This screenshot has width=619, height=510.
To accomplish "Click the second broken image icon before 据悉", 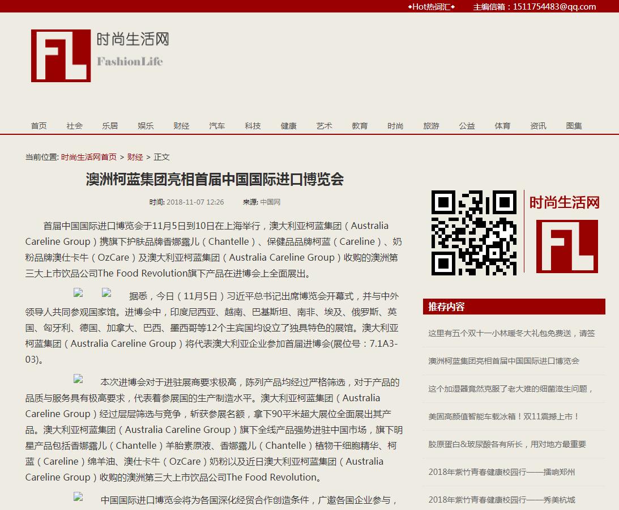I will [106, 293].
